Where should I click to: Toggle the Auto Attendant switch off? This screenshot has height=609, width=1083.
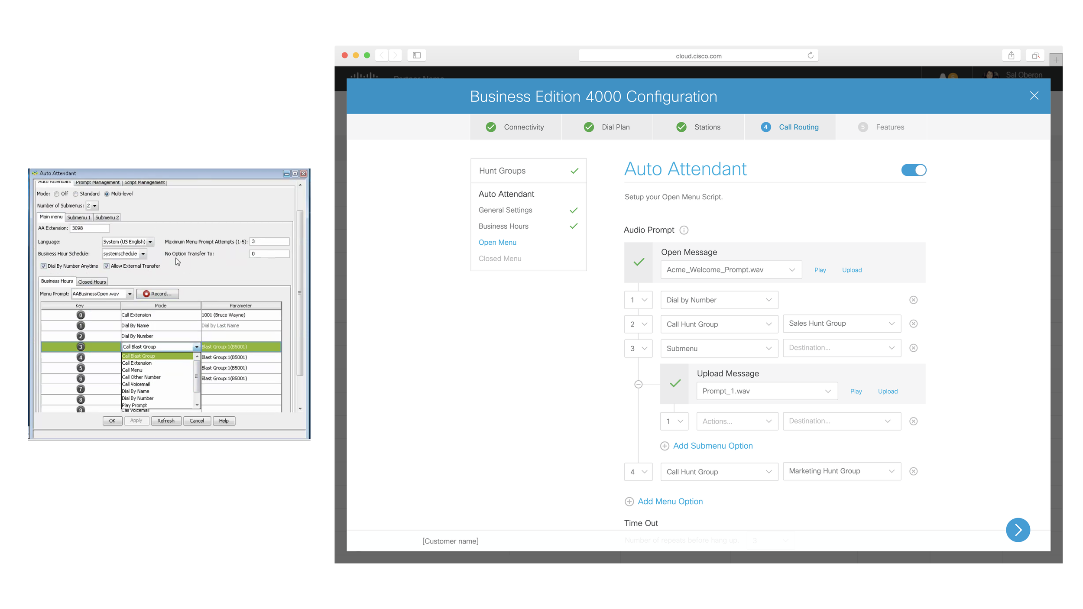point(914,170)
